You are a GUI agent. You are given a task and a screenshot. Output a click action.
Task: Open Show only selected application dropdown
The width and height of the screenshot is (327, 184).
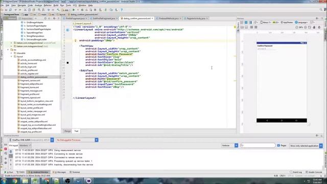306,146
